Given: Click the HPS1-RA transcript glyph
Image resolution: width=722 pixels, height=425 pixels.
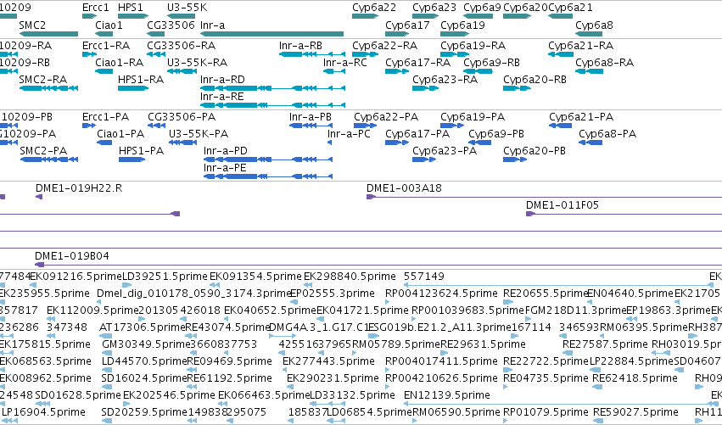Looking at the screenshot, I should pos(133,88).
